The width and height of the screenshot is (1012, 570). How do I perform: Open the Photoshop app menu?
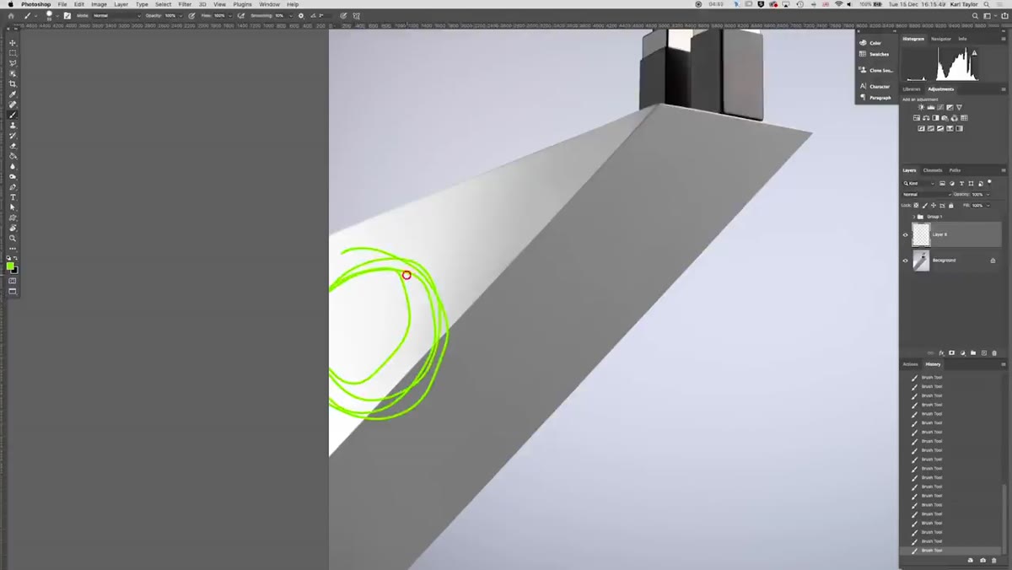click(x=36, y=4)
